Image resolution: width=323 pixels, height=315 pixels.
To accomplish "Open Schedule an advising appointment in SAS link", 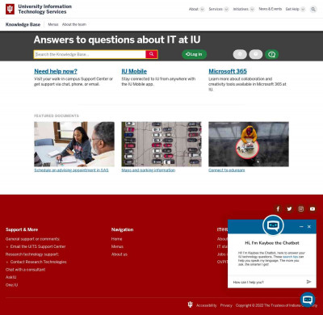I will [71, 170].
